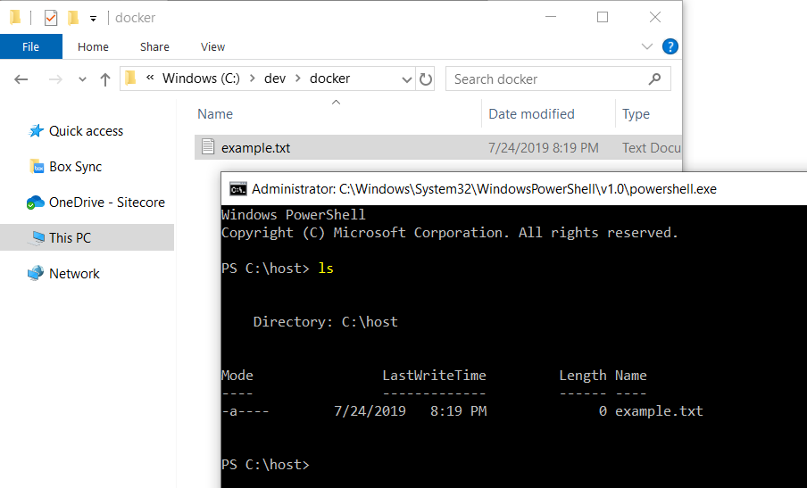The height and width of the screenshot is (488, 807).
Task: Click the This PC computer icon
Action: [x=37, y=237]
